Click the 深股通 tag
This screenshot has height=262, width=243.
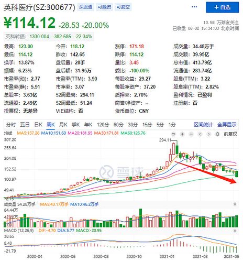click(85, 7)
